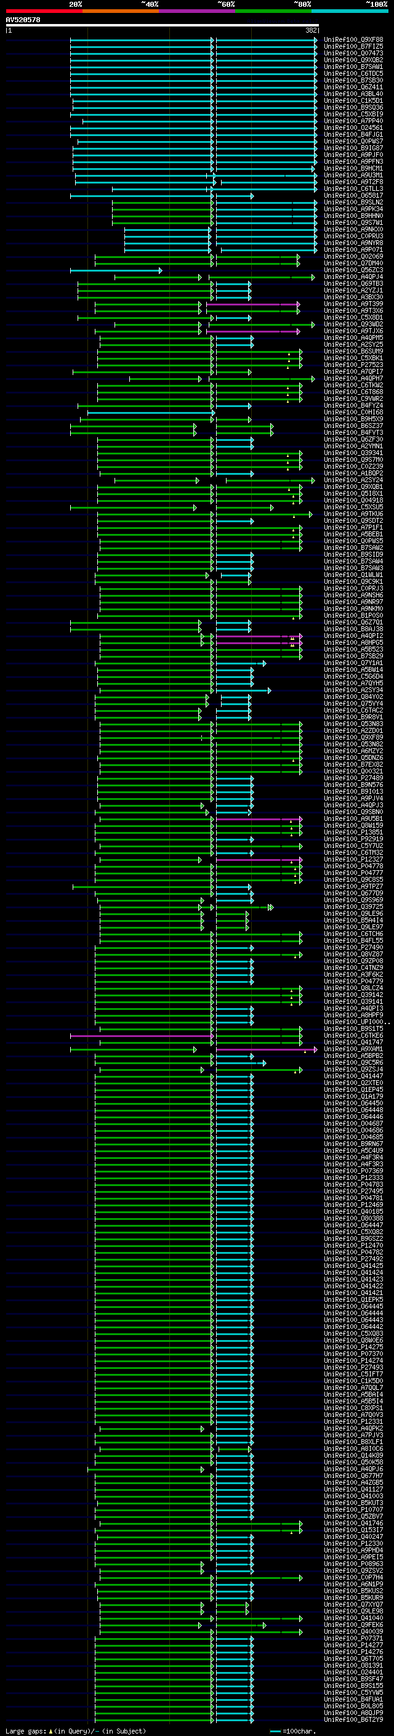Click the UniRef100_B9RN67 label
The height and width of the screenshot is (1736, 394).
coord(353,1144)
